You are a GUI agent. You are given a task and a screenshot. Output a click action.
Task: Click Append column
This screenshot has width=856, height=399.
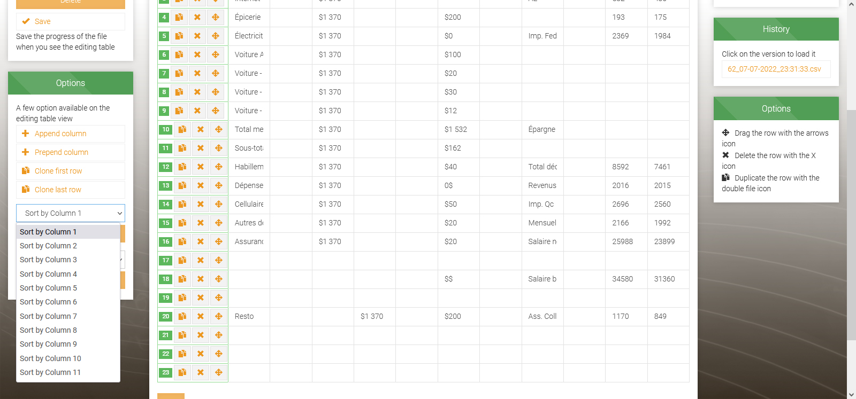[60, 134]
